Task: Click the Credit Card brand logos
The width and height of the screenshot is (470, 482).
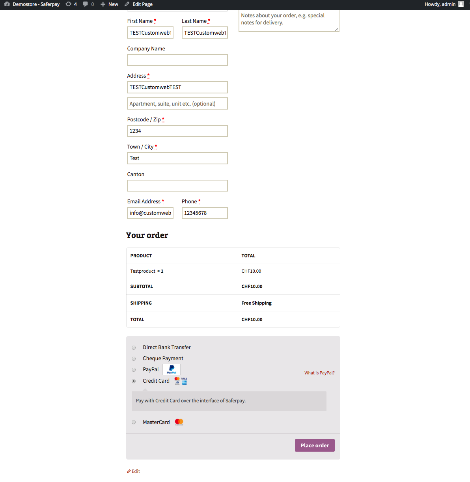Action: (x=181, y=381)
